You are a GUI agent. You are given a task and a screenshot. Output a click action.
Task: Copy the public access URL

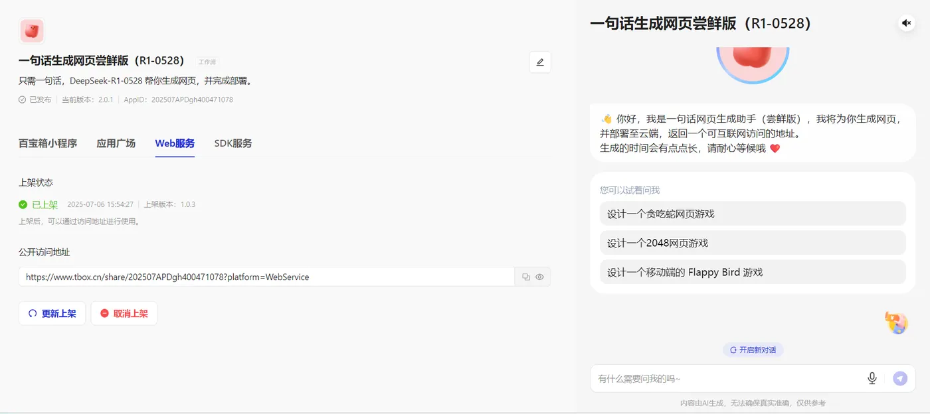(x=525, y=277)
